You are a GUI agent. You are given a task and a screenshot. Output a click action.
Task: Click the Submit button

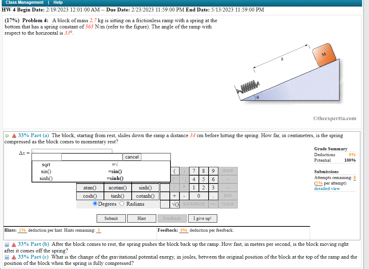[x=111, y=218]
